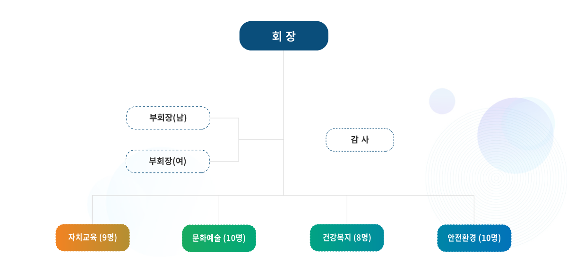Select the 부회장(여) box
The height and width of the screenshot is (273, 567).
(x=168, y=161)
